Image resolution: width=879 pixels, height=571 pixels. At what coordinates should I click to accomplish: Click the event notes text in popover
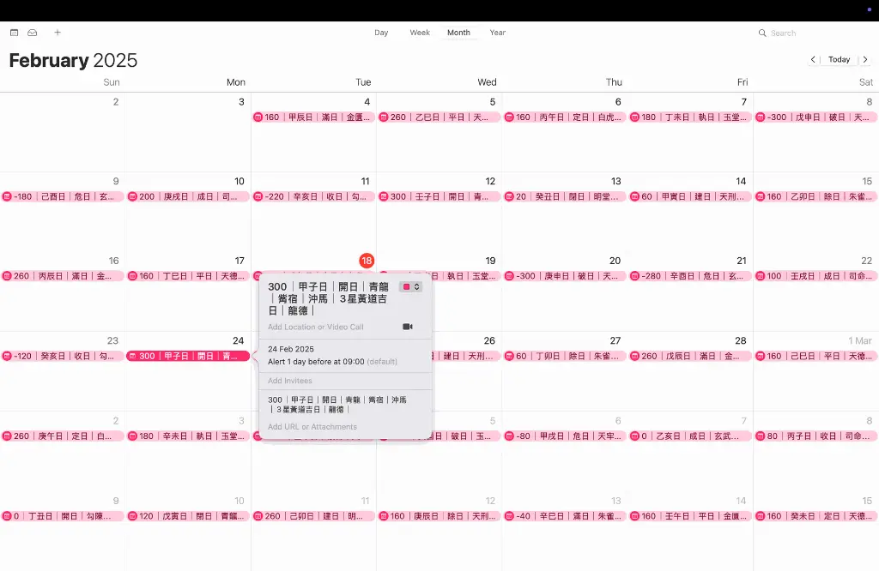click(x=336, y=404)
